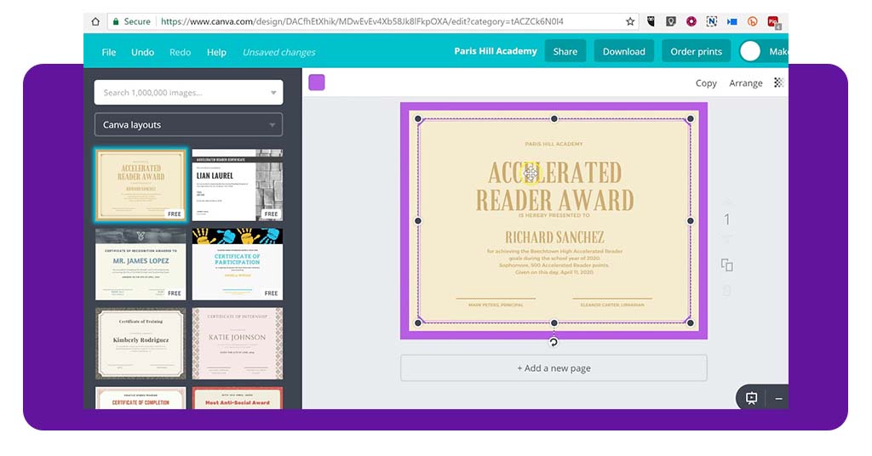Click the page number 1 indicator

pos(727,219)
